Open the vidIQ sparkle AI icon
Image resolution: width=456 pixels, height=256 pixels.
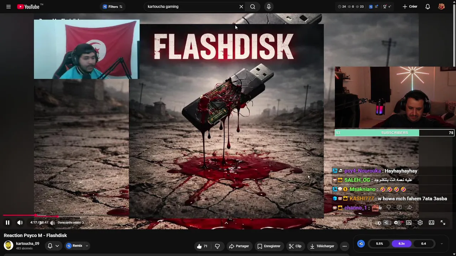click(389, 6)
